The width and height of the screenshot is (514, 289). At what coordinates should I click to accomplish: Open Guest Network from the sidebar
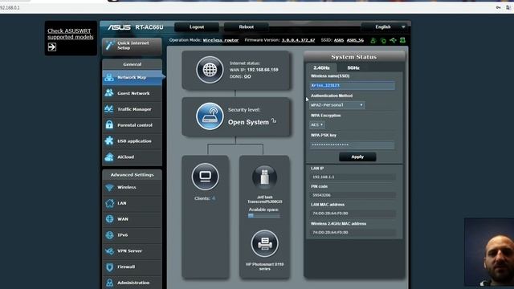[x=132, y=93]
